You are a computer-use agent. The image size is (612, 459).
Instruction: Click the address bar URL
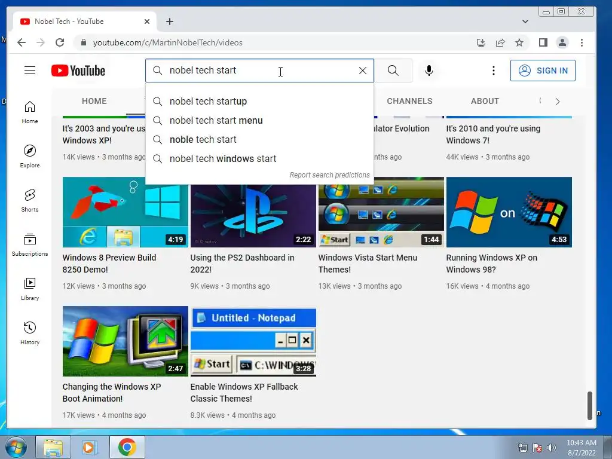click(x=167, y=42)
